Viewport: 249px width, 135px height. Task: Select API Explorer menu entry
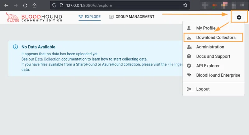click(x=214, y=66)
